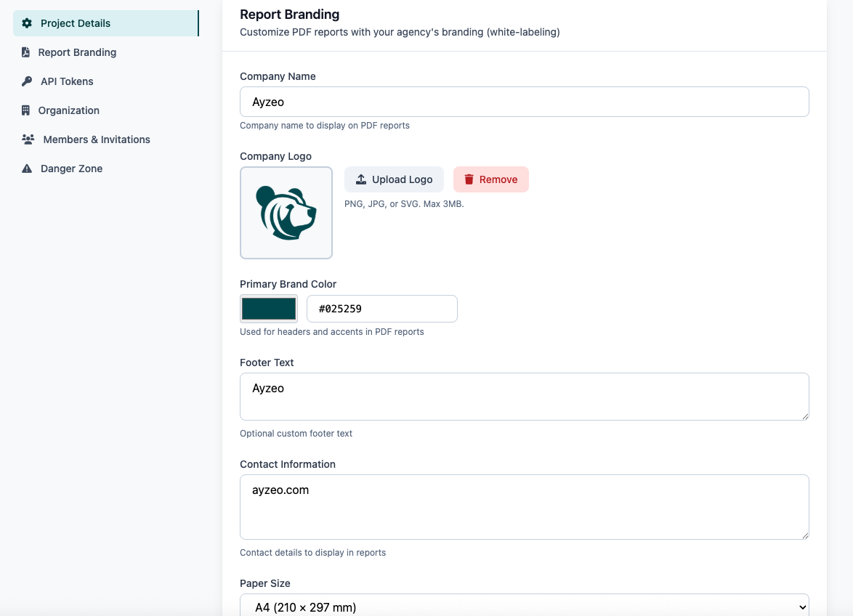Remove the current company logo
Screen dimensions: 853x616
pos(491,179)
